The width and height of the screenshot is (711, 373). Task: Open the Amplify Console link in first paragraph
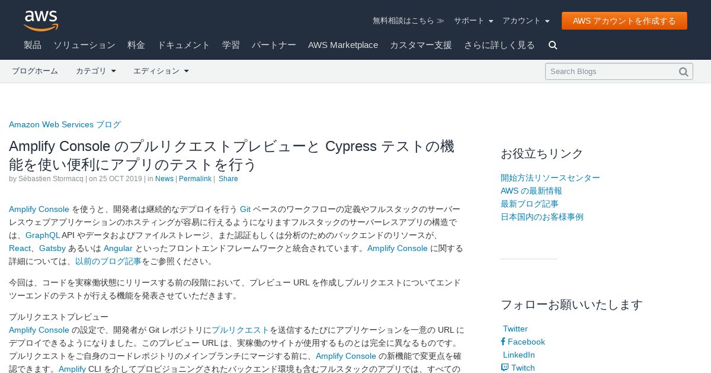click(39, 209)
